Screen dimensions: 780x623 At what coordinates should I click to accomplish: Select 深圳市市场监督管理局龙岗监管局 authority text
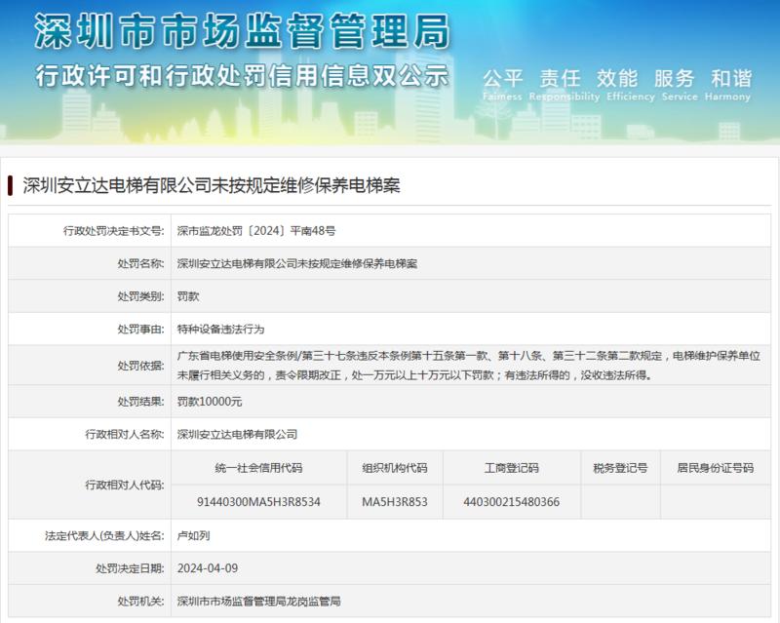tap(258, 602)
